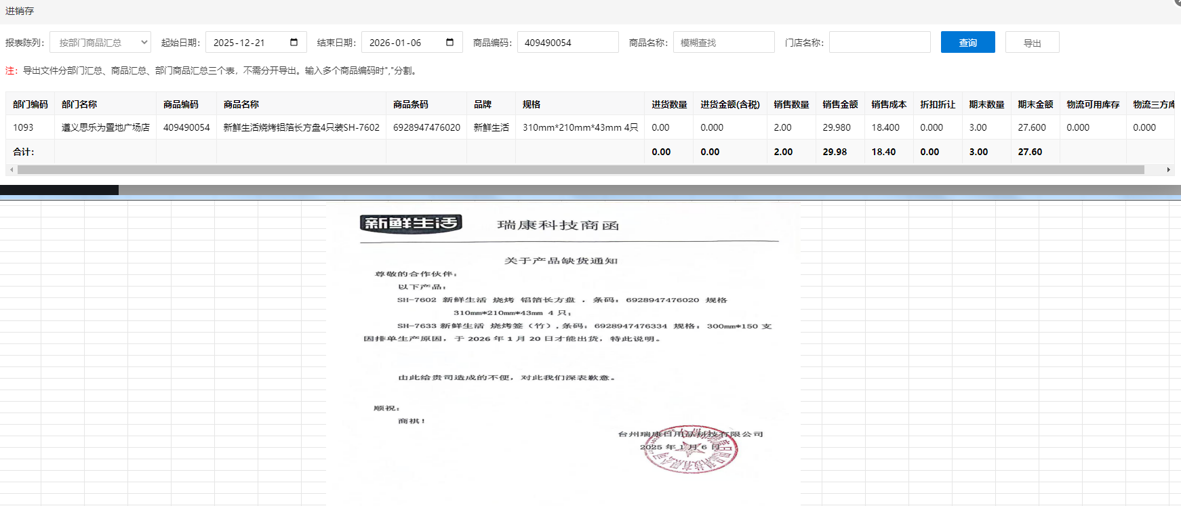Viewport: 1181px width, 506px height.
Task: Click the 新鲜生活 logo in the letter
Action: coord(411,224)
